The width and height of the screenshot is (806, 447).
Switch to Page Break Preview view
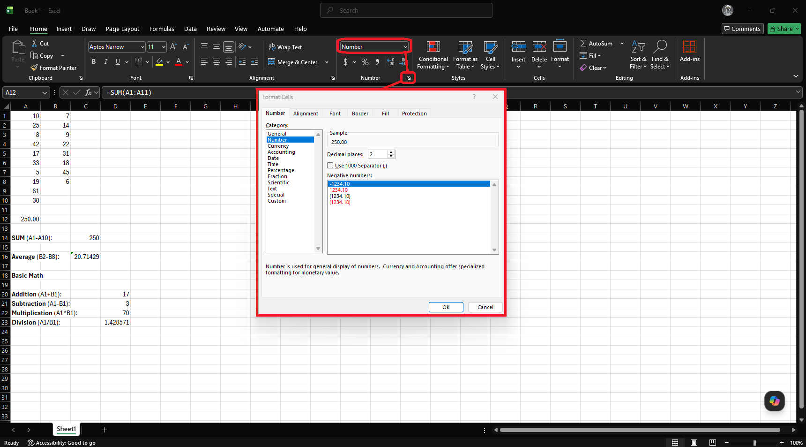click(712, 442)
